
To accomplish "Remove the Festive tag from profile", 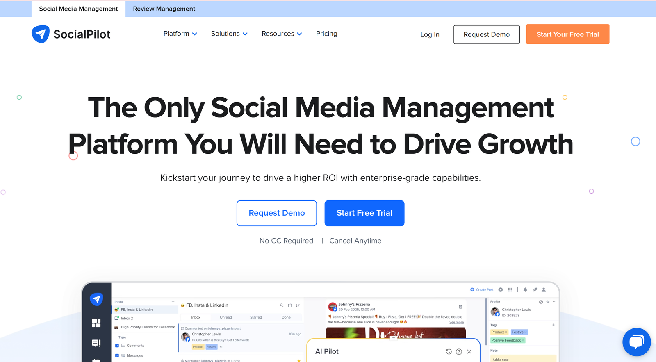I will (x=526, y=332).
